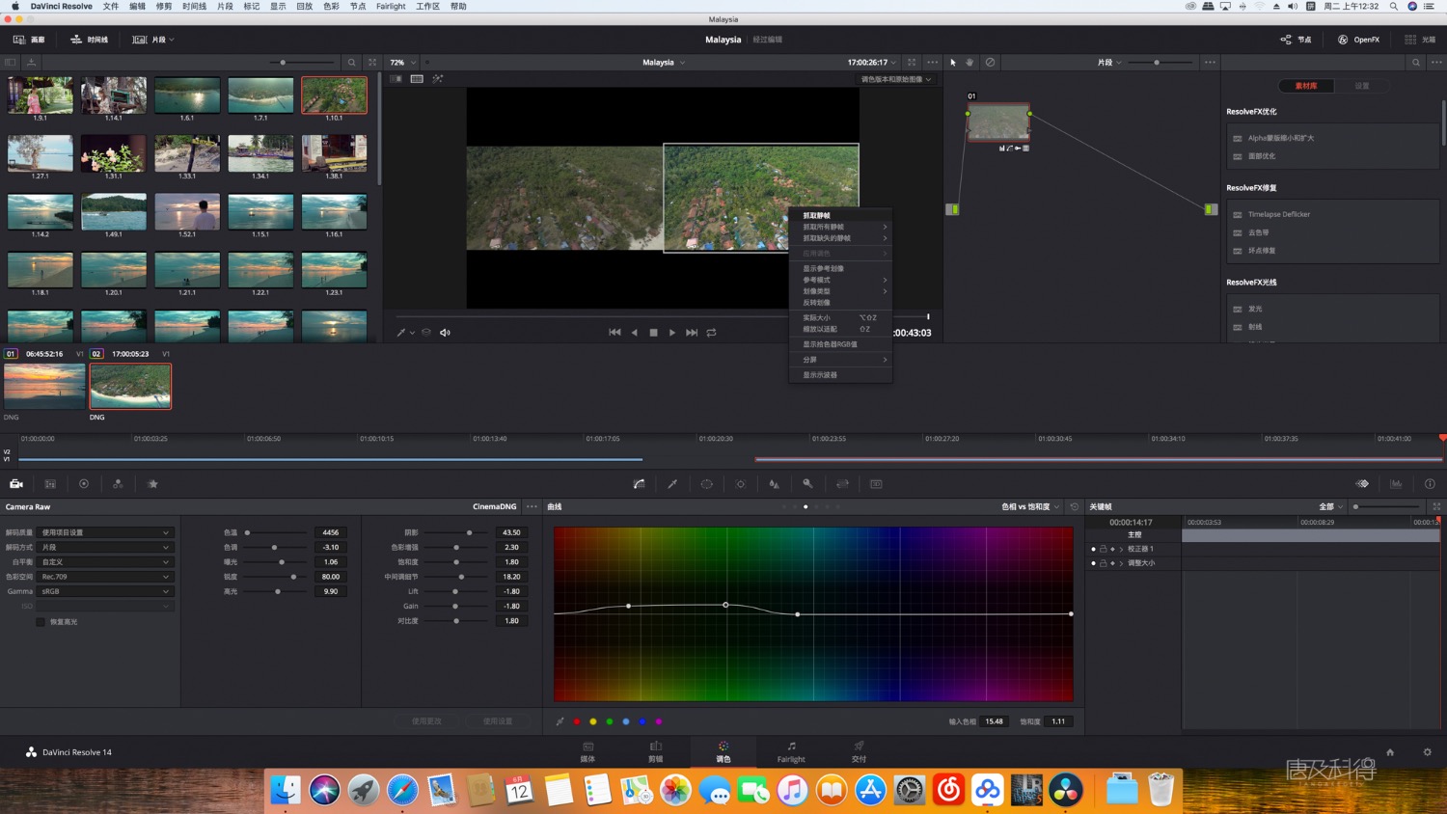The image size is (1447, 814).
Task: Open the Motion Effects star icon
Action: (x=152, y=484)
